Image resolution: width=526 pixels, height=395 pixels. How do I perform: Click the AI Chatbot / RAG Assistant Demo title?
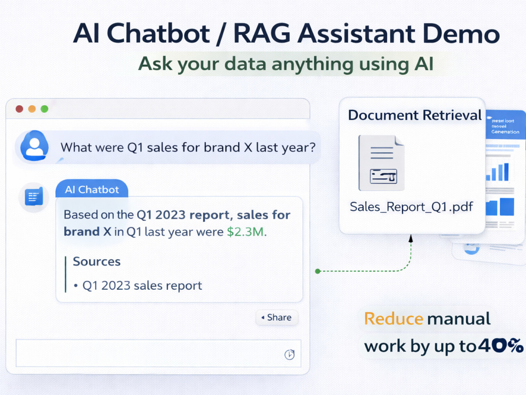click(x=287, y=34)
